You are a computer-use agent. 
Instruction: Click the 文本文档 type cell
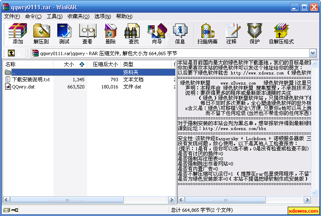click(x=133, y=79)
